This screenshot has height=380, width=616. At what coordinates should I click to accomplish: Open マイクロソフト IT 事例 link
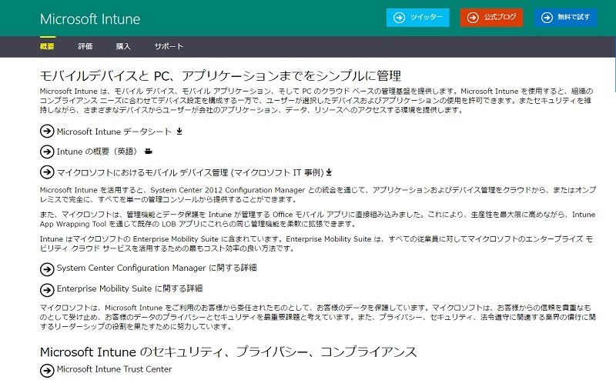tap(190, 172)
